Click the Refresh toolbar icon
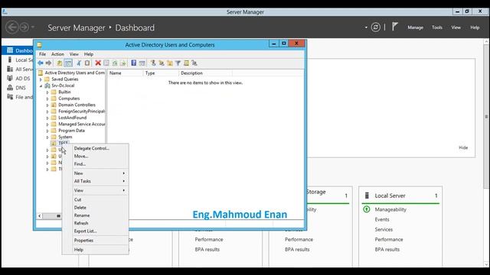This screenshot has height=275, width=490. click(x=115, y=63)
